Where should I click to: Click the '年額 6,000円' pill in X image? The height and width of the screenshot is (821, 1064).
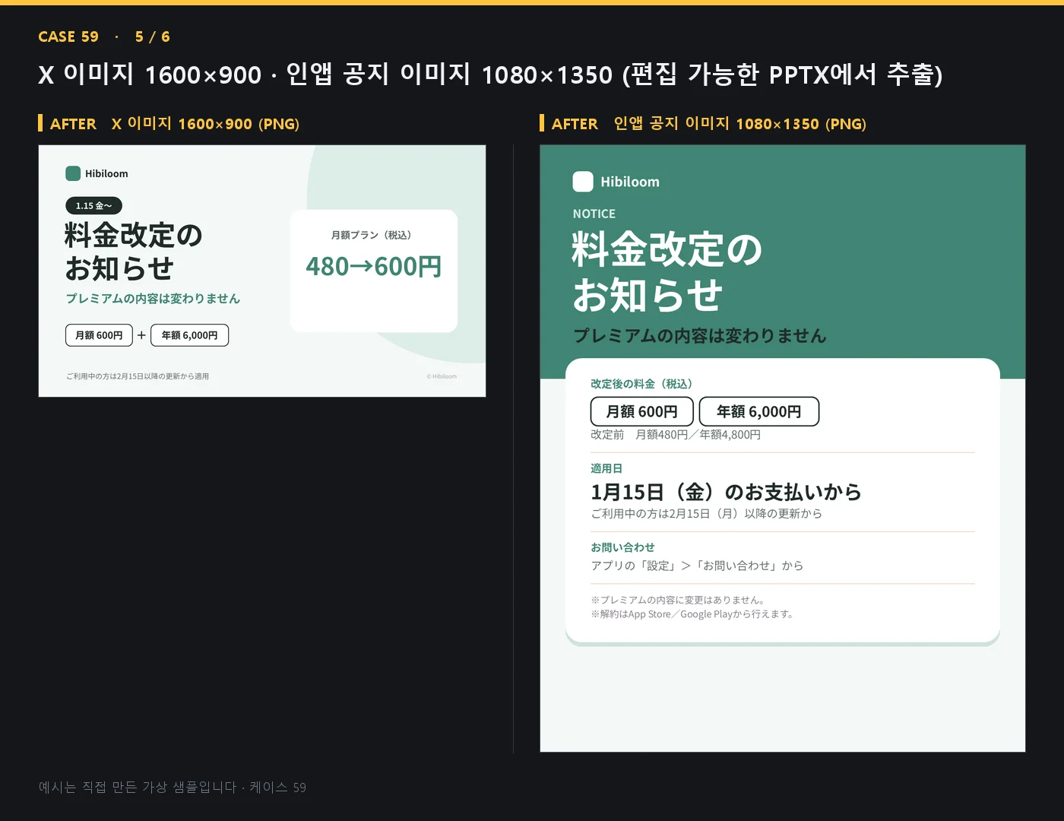189,335
